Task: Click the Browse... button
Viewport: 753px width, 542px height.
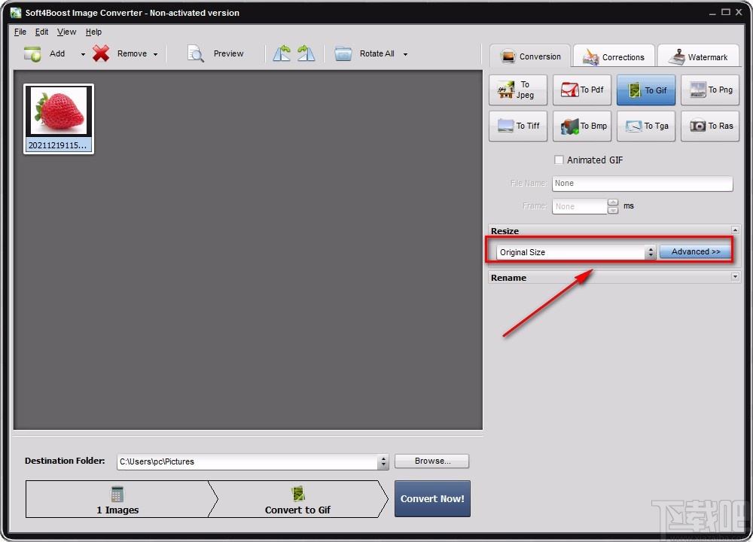Action: 431,461
